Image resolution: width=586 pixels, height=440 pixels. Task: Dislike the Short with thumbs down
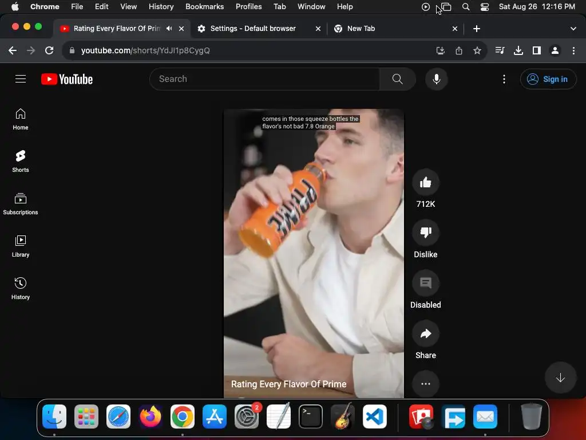coord(425,233)
